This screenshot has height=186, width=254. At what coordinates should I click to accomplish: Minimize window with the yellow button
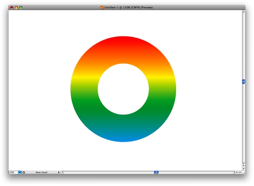tap(16, 7)
